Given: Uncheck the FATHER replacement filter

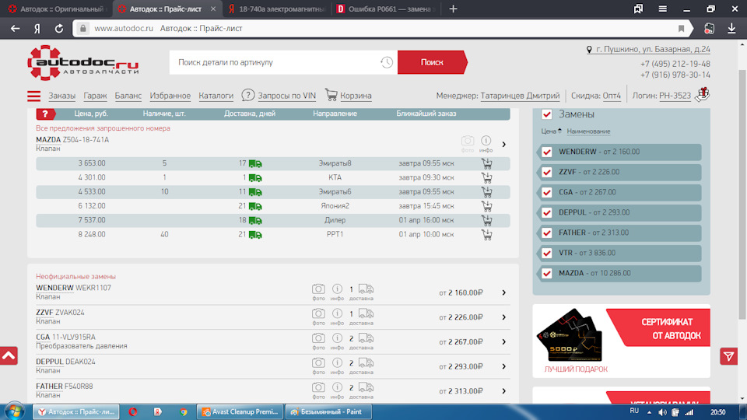Looking at the screenshot, I should point(547,233).
